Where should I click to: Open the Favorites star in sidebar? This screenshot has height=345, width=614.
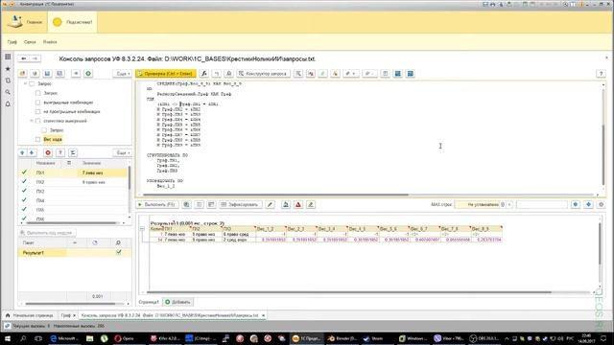[8, 69]
